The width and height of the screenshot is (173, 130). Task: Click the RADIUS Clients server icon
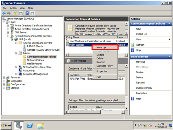(25, 46)
